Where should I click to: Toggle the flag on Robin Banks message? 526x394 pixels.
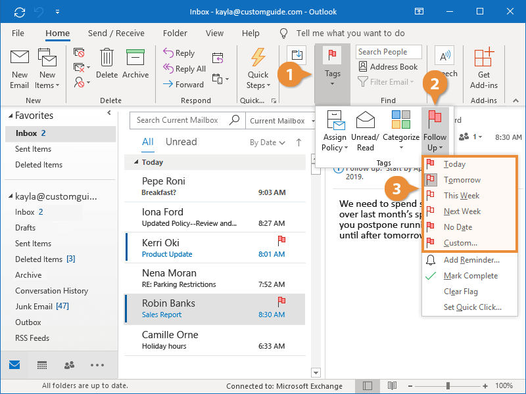tap(281, 301)
